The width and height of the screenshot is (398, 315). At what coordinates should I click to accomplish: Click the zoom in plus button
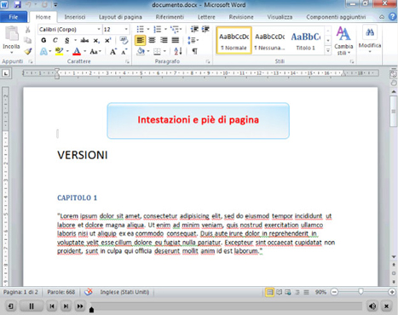pyautogui.click(x=392, y=292)
